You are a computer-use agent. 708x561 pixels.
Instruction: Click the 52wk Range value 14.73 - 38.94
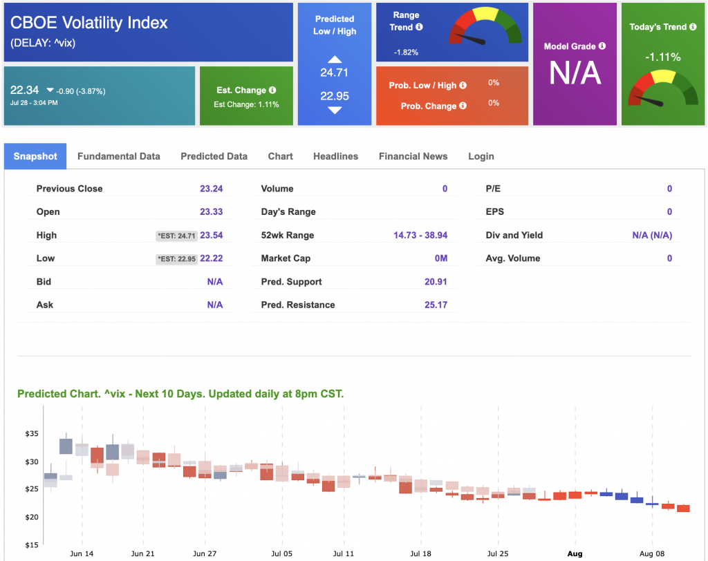click(420, 235)
